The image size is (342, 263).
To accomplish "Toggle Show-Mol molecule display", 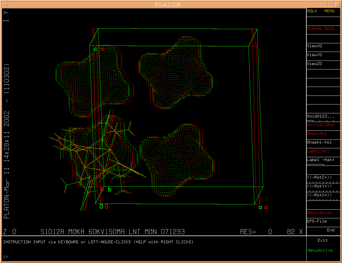I will click(317, 134).
